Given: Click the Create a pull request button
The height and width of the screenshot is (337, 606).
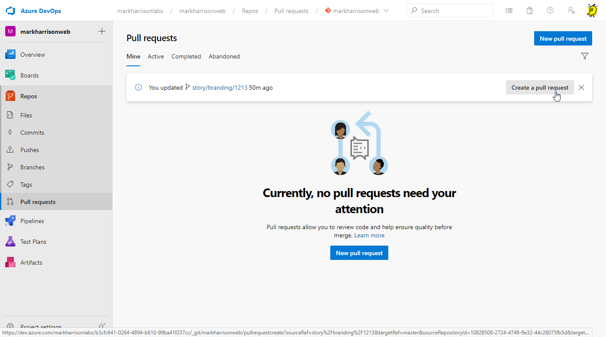Looking at the screenshot, I should coord(539,87).
